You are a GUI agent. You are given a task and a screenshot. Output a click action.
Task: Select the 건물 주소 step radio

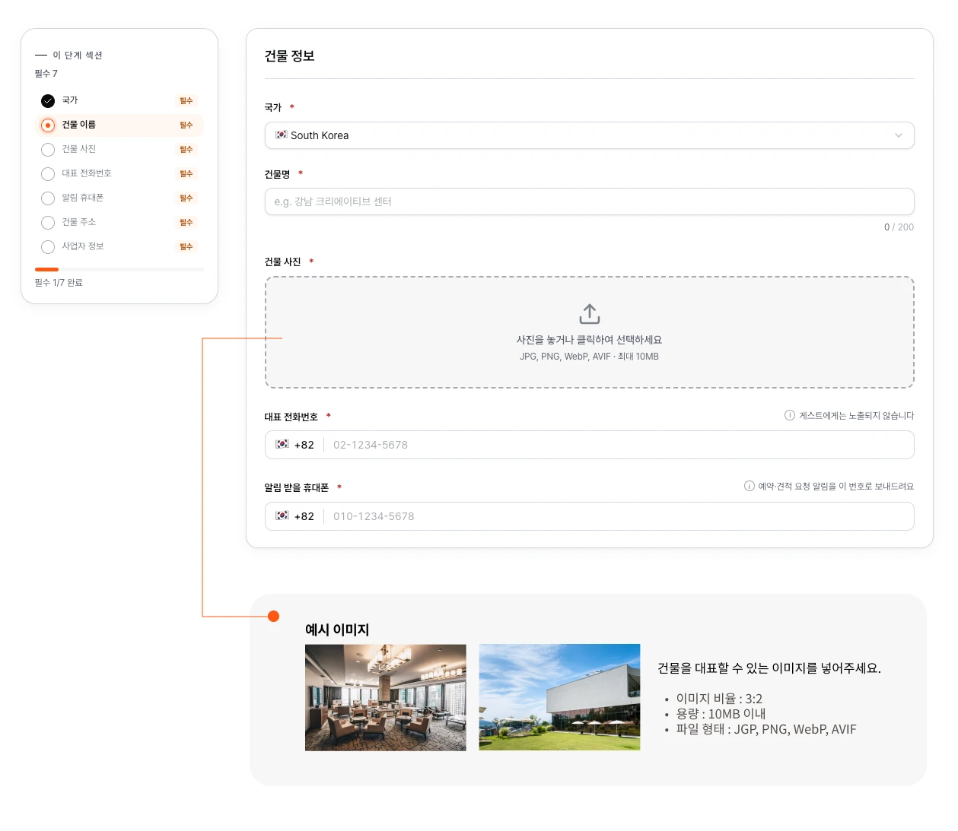(x=48, y=222)
